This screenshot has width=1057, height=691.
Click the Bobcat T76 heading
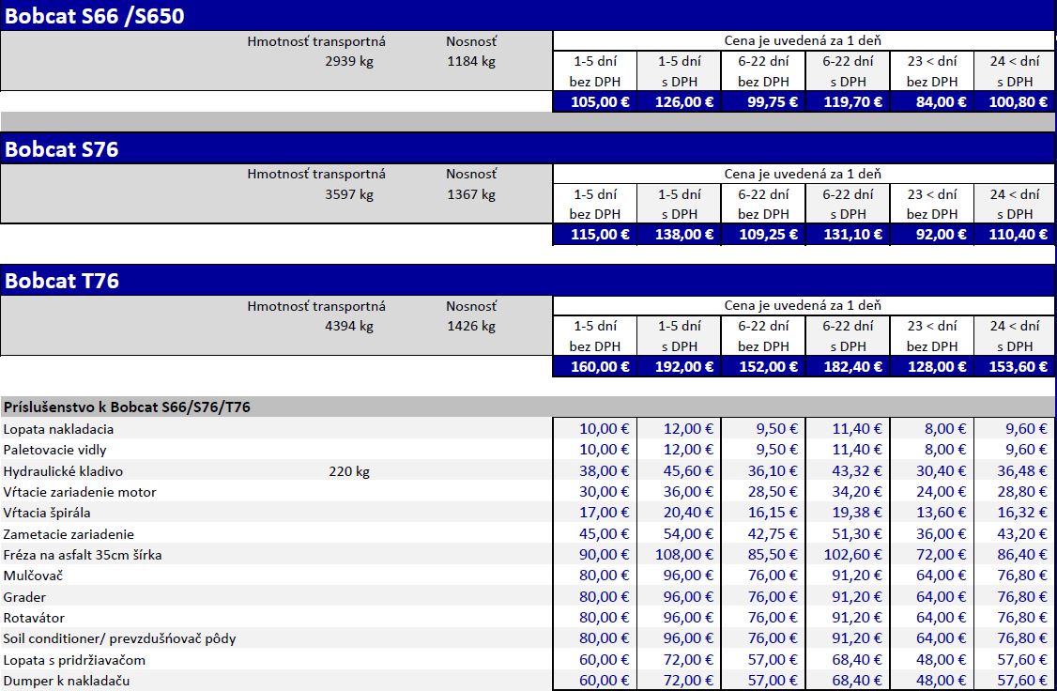click(62, 281)
